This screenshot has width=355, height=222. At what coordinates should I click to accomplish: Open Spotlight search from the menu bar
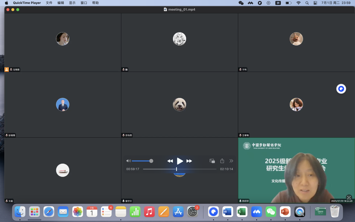point(307,3)
